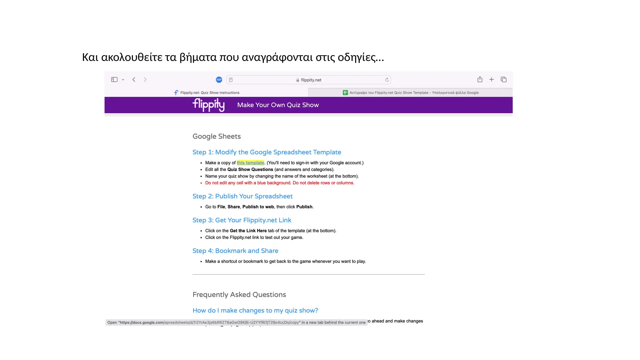Open the highlighted 'this template' link

click(x=250, y=163)
